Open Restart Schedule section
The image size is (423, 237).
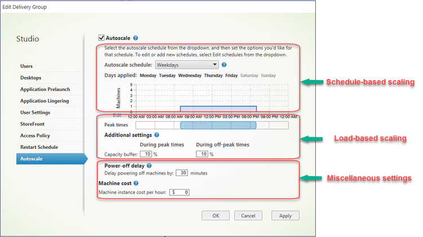pyautogui.click(x=39, y=147)
